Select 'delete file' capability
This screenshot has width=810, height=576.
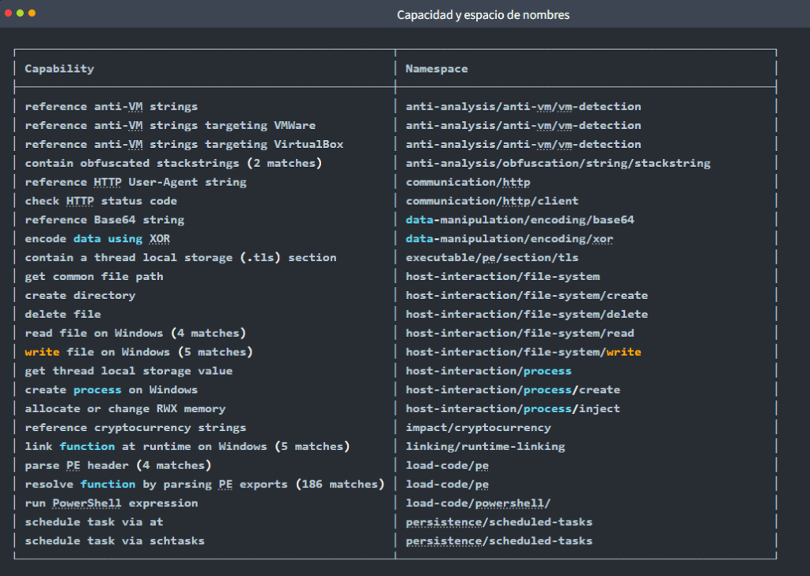[x=63, y=314]
